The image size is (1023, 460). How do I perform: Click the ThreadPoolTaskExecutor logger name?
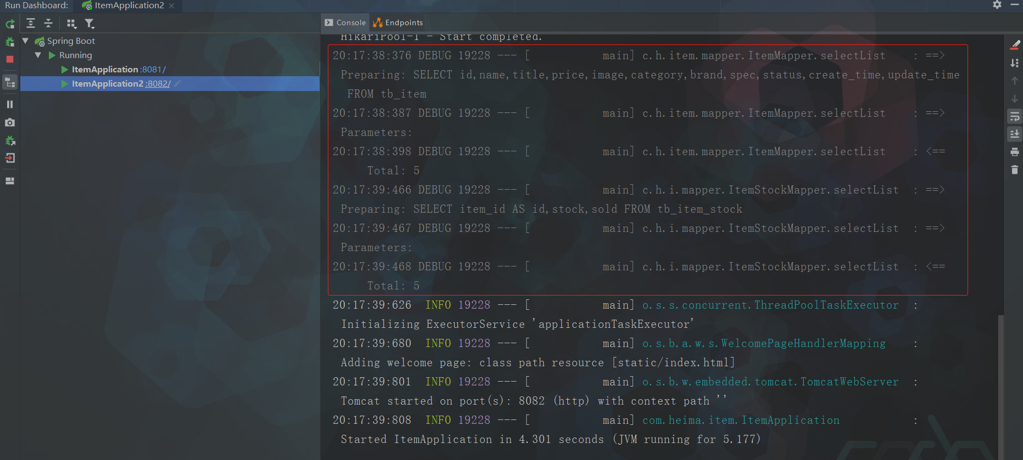770,305
